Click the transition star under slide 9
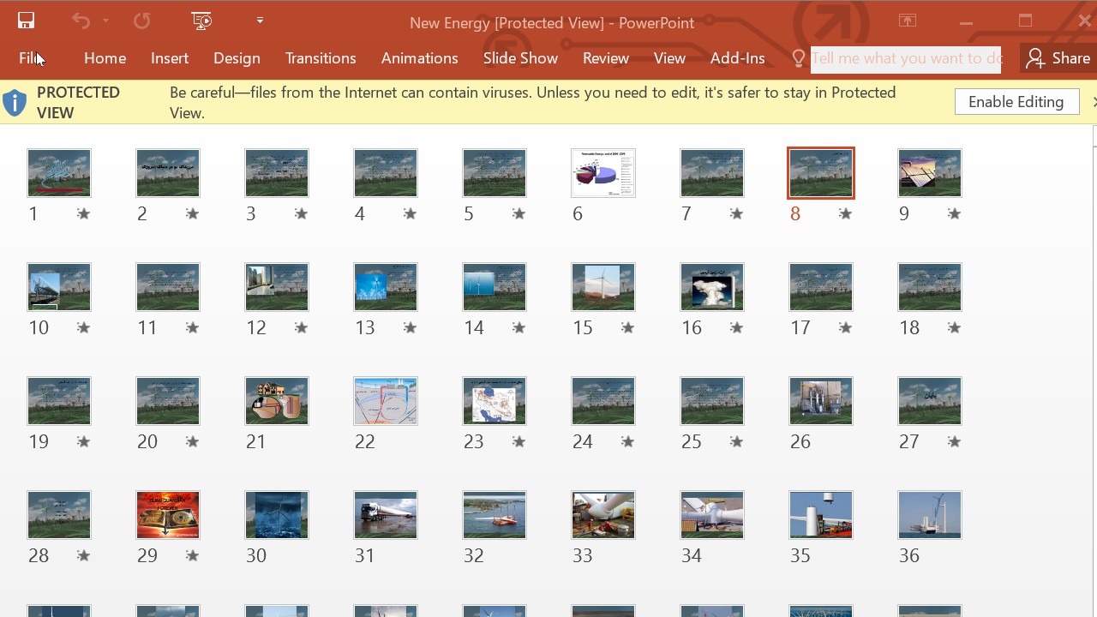Viewport: 1097px width, 617px height. click(954, 213)
